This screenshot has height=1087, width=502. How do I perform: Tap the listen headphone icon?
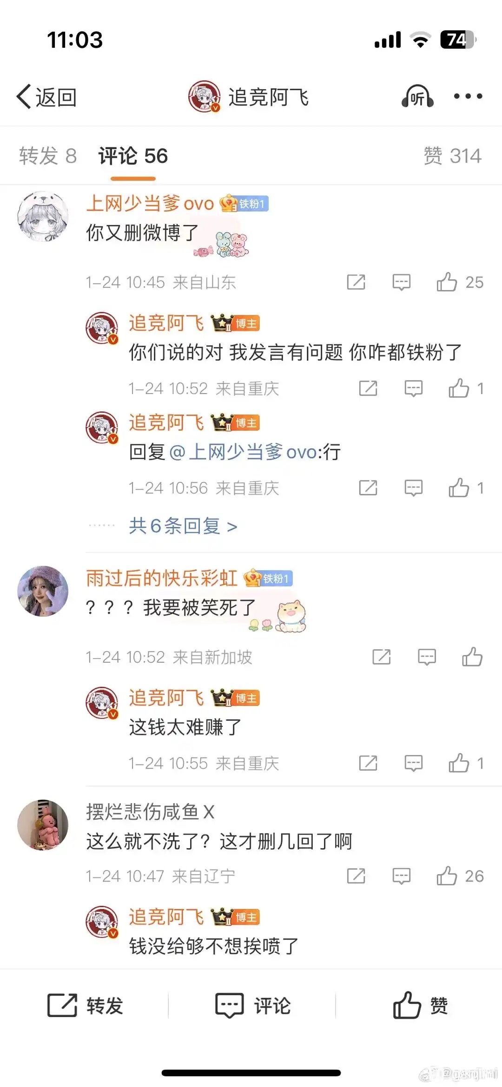coord(417,97)
